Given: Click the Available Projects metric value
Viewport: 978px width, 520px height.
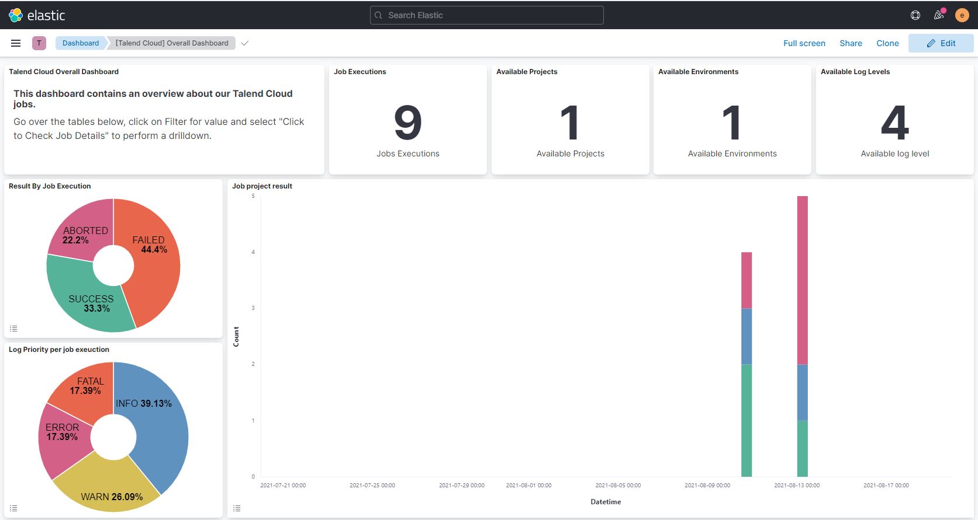Looking at the screenshot, I should pos(570,123).
